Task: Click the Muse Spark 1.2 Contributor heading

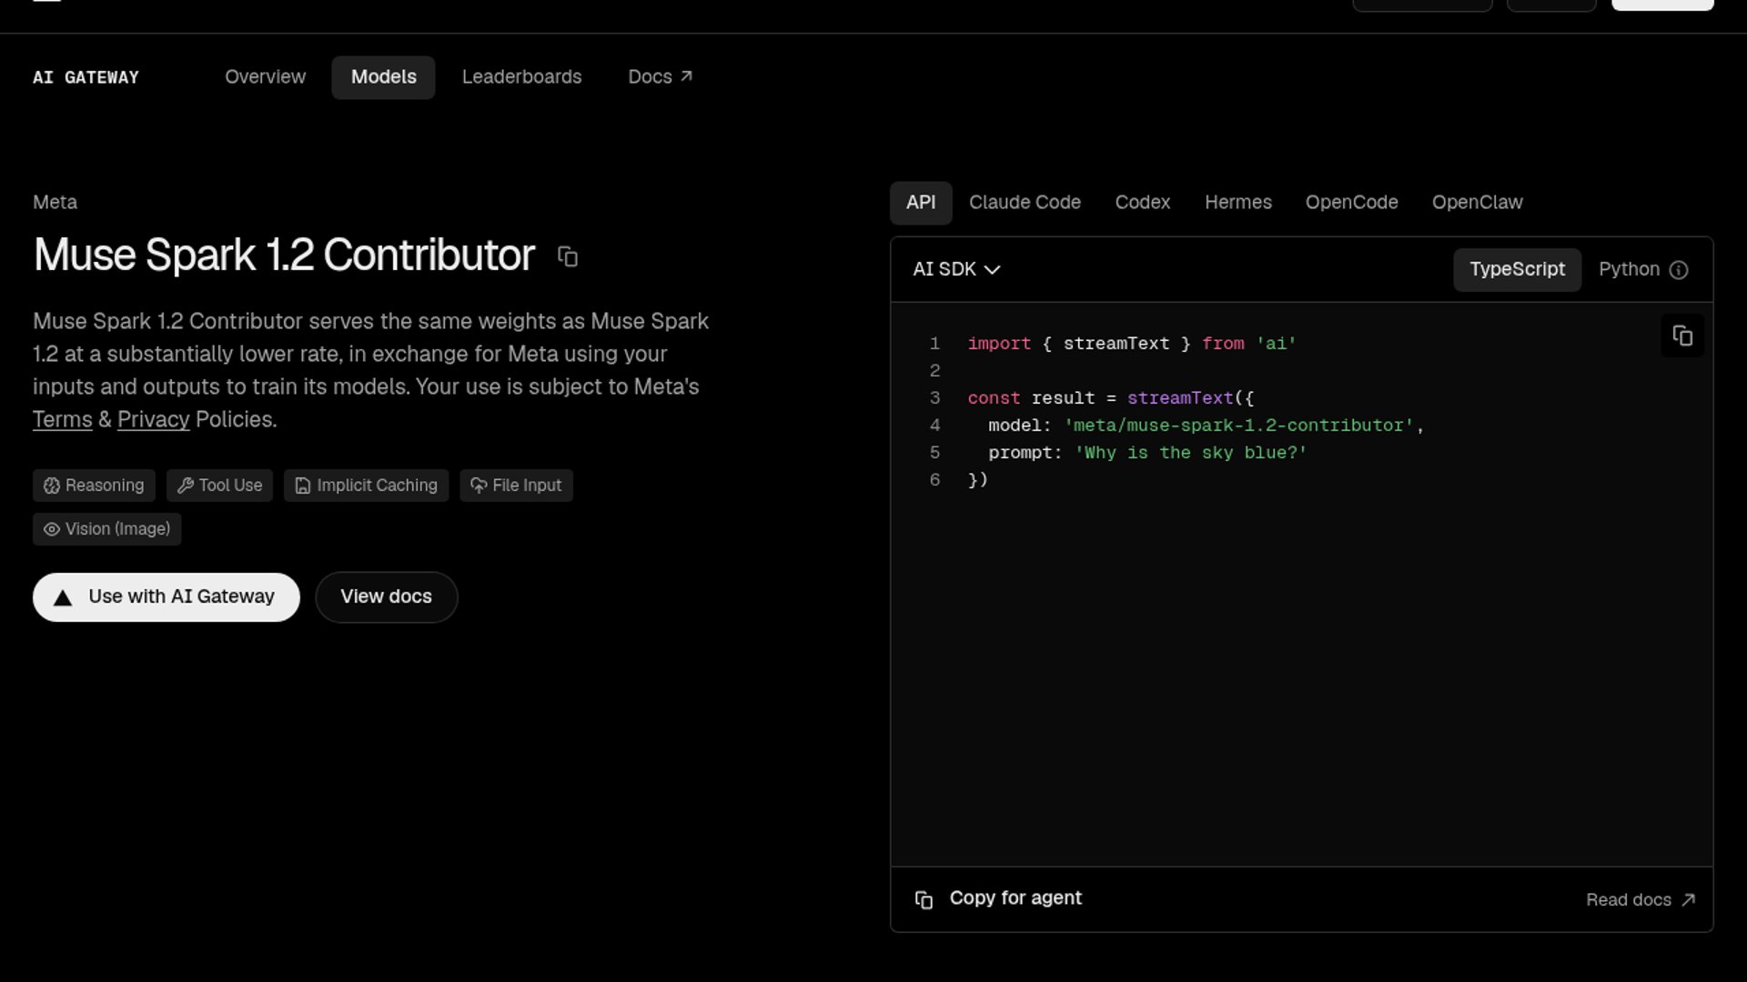Action: (284, 256)
